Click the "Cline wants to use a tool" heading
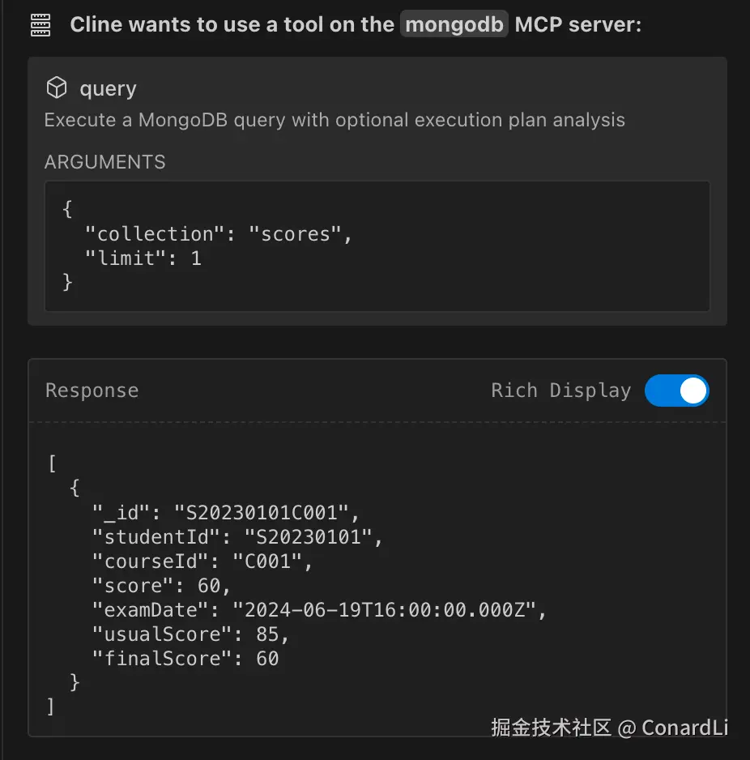The image size is (750, 760). coord(232,24)
